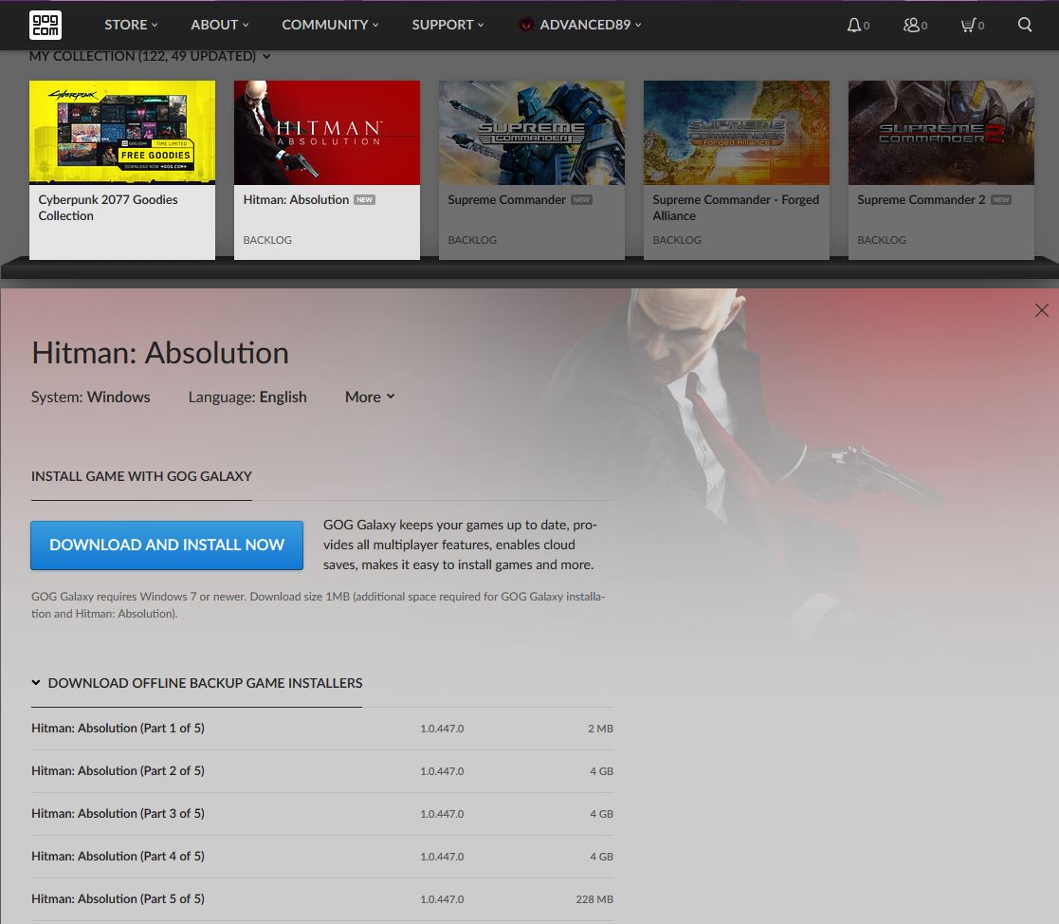Click the GOG.com logo
The height and width of the screenshot is (924, 1059).
[46, 25]
